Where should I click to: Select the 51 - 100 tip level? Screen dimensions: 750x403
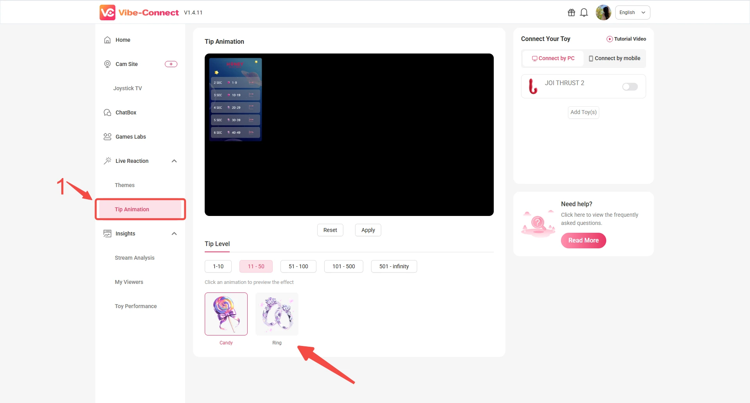(298, 266)
